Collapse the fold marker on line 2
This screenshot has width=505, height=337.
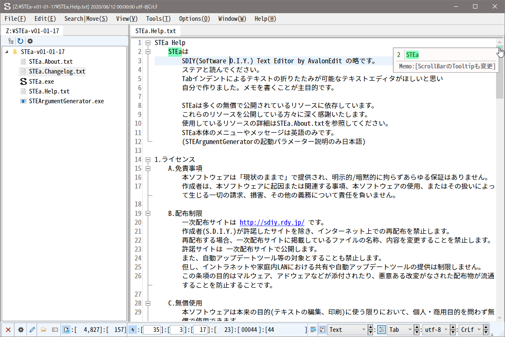(x=148, y=52)
